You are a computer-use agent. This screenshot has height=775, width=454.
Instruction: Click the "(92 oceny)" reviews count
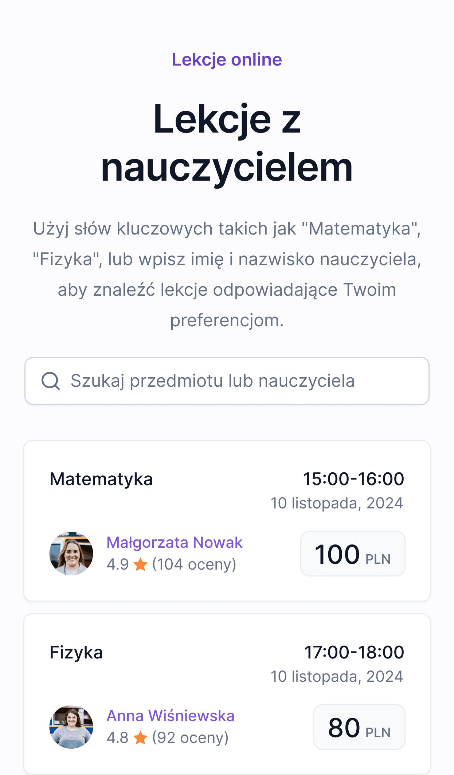[x=190, y=738]
